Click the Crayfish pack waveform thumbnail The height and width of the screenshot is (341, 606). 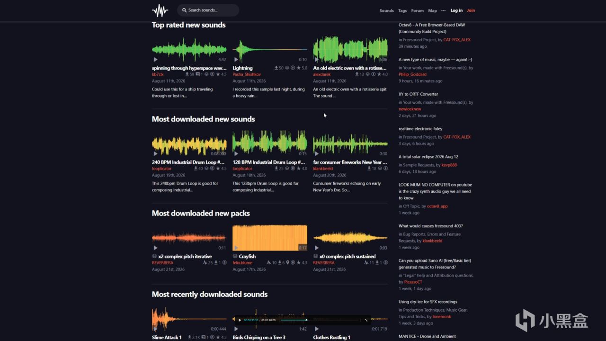pos(270,238)
